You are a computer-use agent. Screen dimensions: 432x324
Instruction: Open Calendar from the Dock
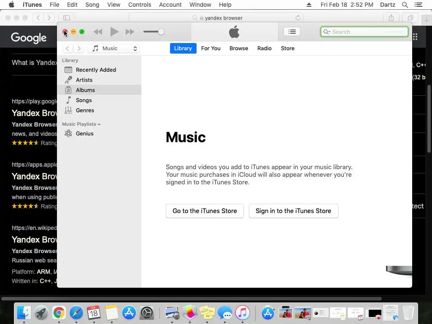point(94,313)
